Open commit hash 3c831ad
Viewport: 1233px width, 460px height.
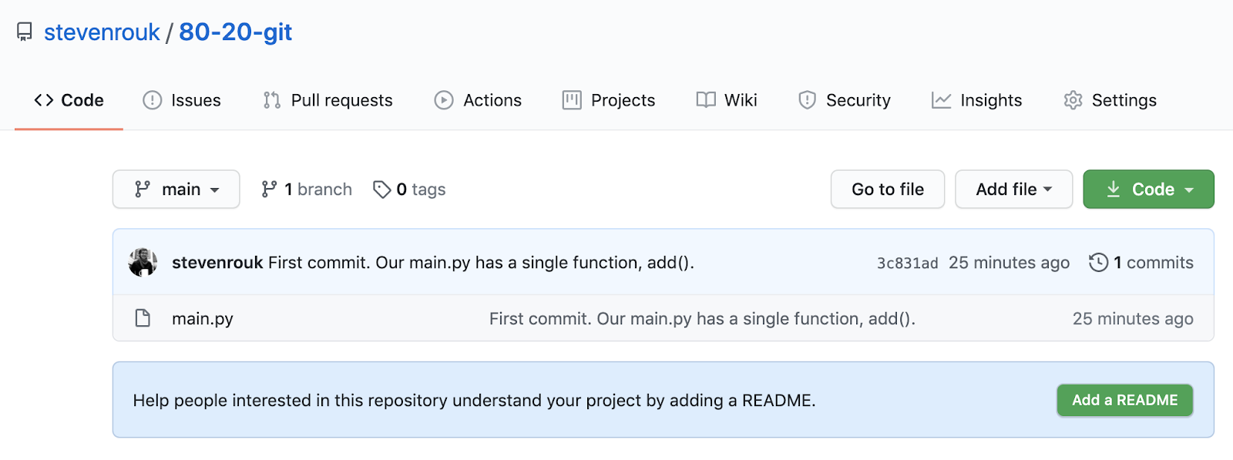(x=907, y=264)
